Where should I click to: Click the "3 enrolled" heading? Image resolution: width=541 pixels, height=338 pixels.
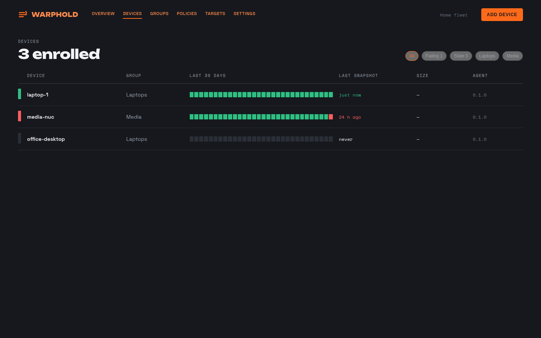[59, 54]
